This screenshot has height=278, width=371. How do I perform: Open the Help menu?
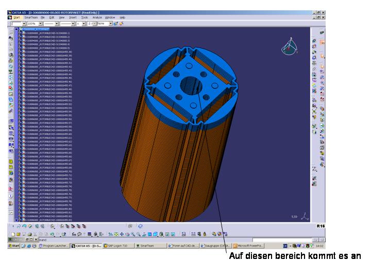tap(122, 18)
